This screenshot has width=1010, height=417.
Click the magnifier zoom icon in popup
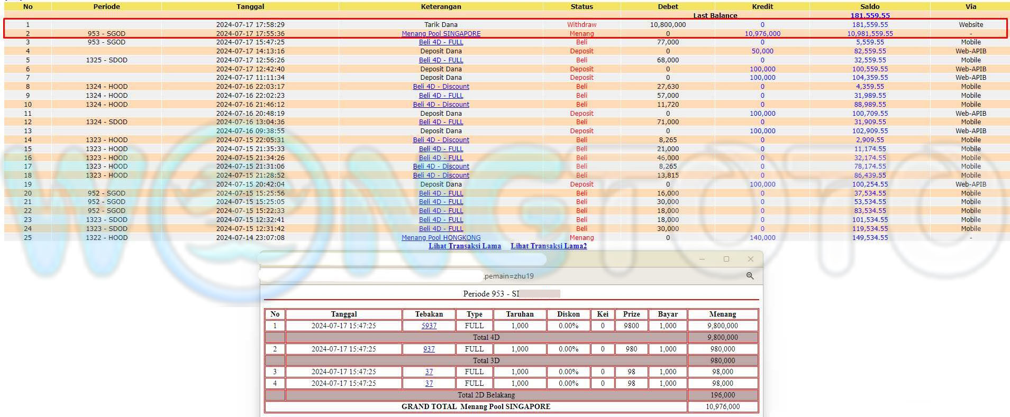coord(750,276)
